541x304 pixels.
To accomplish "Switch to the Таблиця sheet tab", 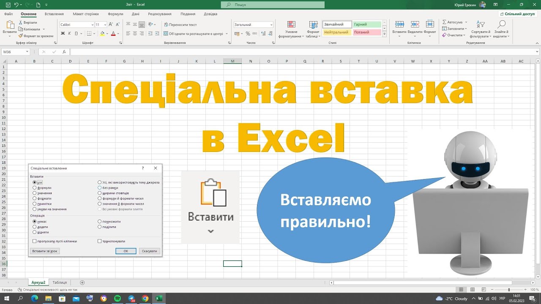I will pos(60,282).
